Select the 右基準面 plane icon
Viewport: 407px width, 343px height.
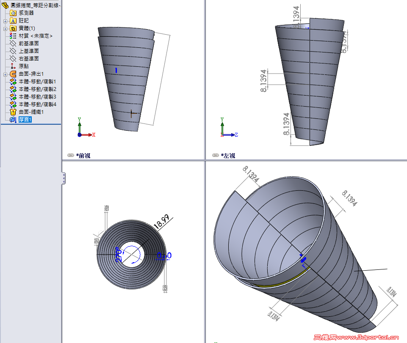pyautogui.click(x=13, y=59)
